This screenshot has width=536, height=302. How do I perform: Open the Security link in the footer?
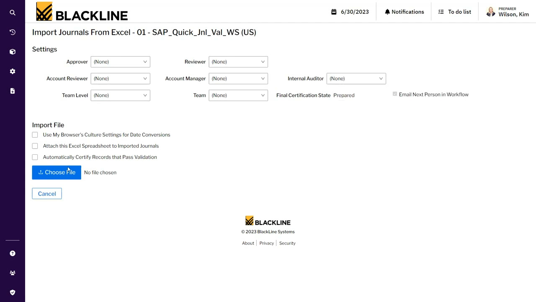[x=287, y=243]
